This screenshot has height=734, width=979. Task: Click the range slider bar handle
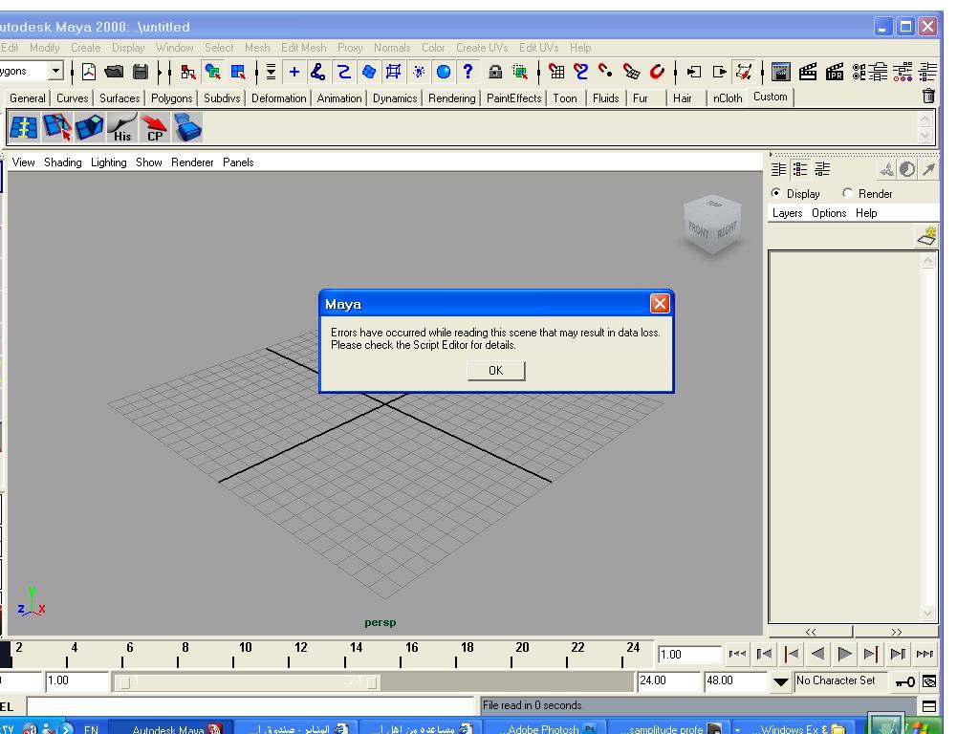pyautogui.click(x=248, y=682)
